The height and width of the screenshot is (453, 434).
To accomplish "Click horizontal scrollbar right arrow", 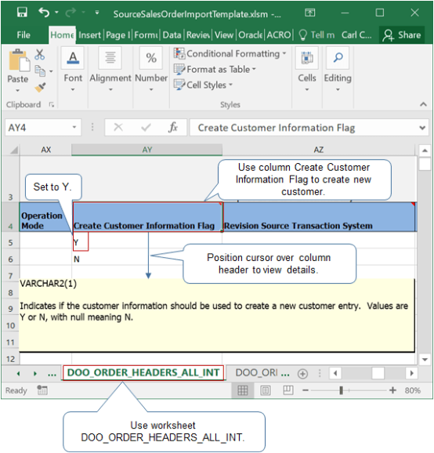I will coord(412,373).
